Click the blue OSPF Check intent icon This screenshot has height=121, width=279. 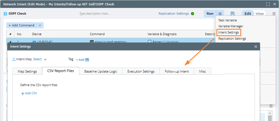(x=5, y=14)
